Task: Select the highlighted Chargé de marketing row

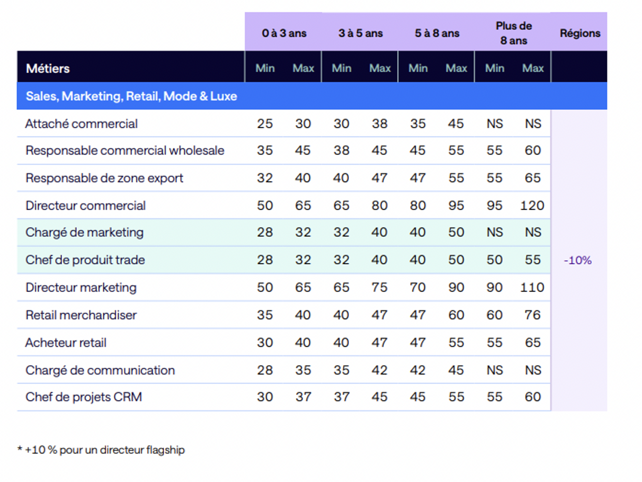Action: (x=85, y=232)
